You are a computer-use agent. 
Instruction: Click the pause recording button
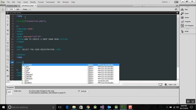tap(188, 101)
